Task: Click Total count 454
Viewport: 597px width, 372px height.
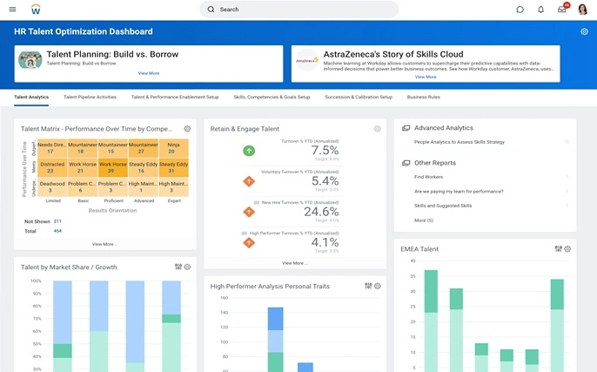Action: (x=57, y=231)
